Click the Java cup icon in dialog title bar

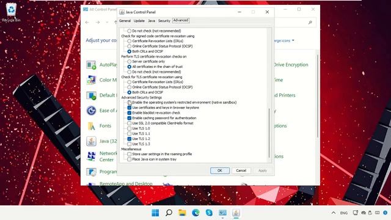point(122,12)
